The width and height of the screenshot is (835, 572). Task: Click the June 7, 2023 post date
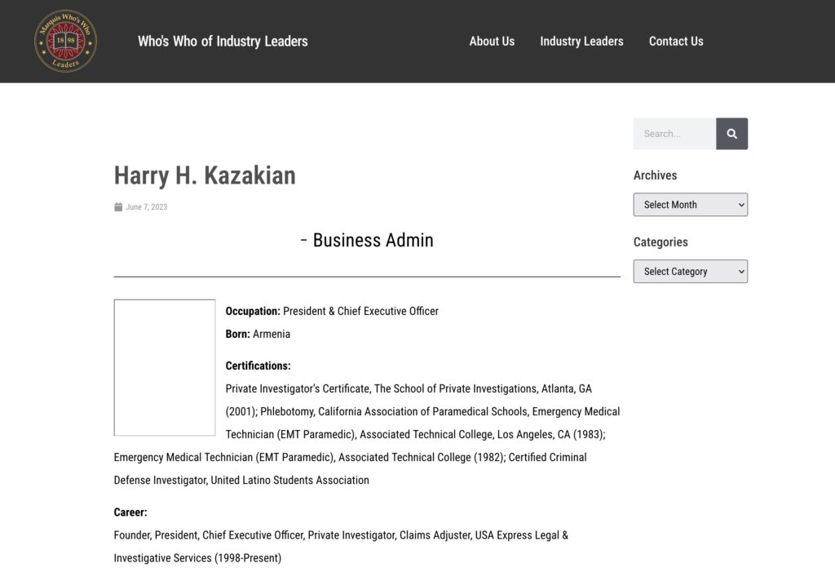[x=147, y=206]
